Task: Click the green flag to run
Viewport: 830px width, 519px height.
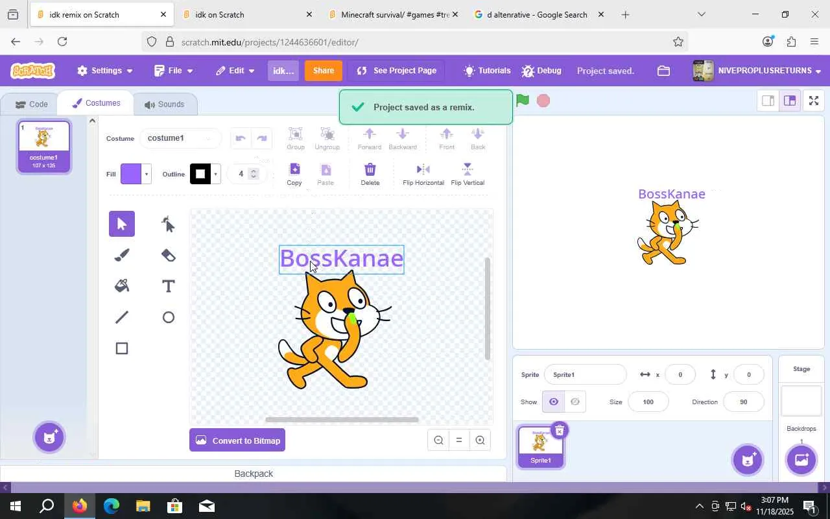Action: pyautogui.click(x=523, y=101)
